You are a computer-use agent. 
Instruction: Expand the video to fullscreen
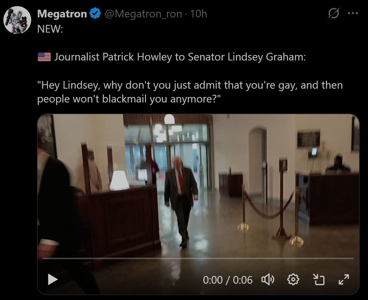[x=344, y=280]
